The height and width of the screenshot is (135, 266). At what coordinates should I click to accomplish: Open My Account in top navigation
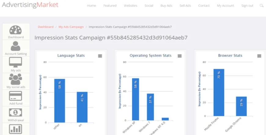click(225, 6)
